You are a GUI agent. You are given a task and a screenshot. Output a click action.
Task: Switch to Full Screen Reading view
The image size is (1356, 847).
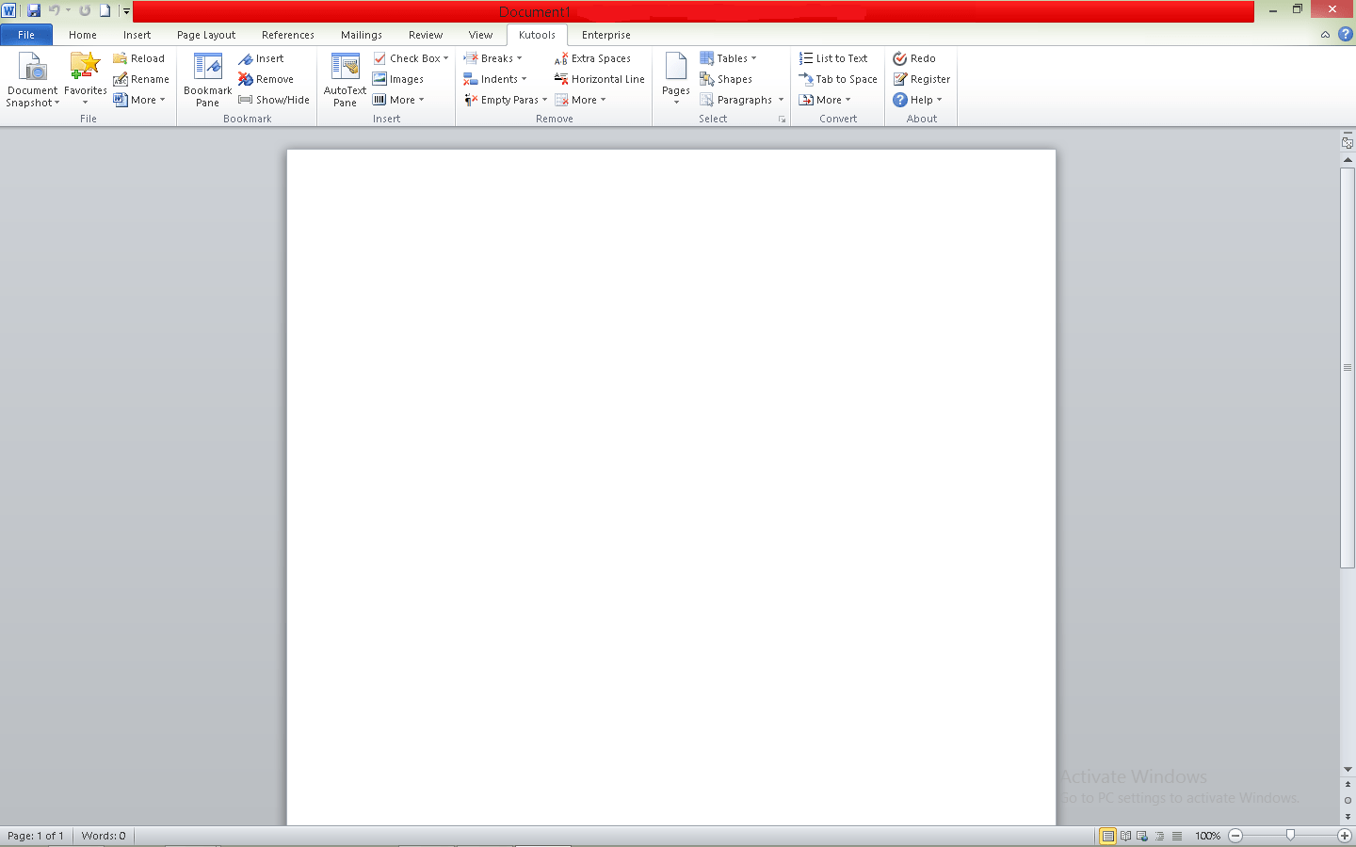pyautogui.click(x=1125, y=836)
